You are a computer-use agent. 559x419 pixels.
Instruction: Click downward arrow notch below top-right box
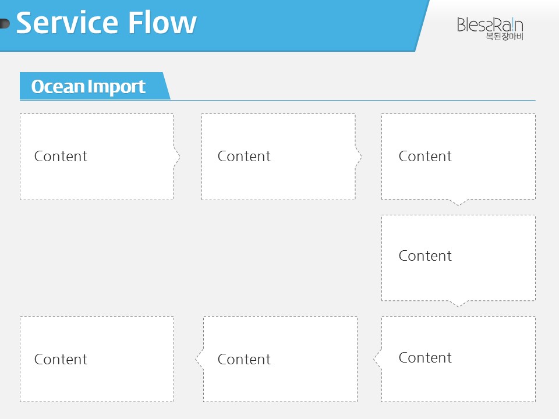pos(458,203)
